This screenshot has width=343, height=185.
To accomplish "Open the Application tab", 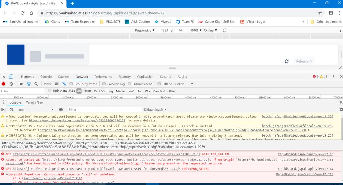I will point(145,77).
